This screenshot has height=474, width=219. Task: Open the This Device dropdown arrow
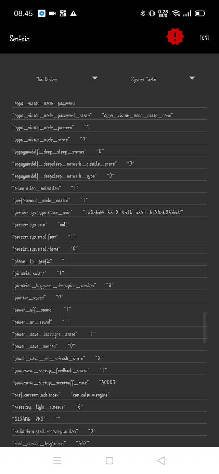click(x=95, y=78)
